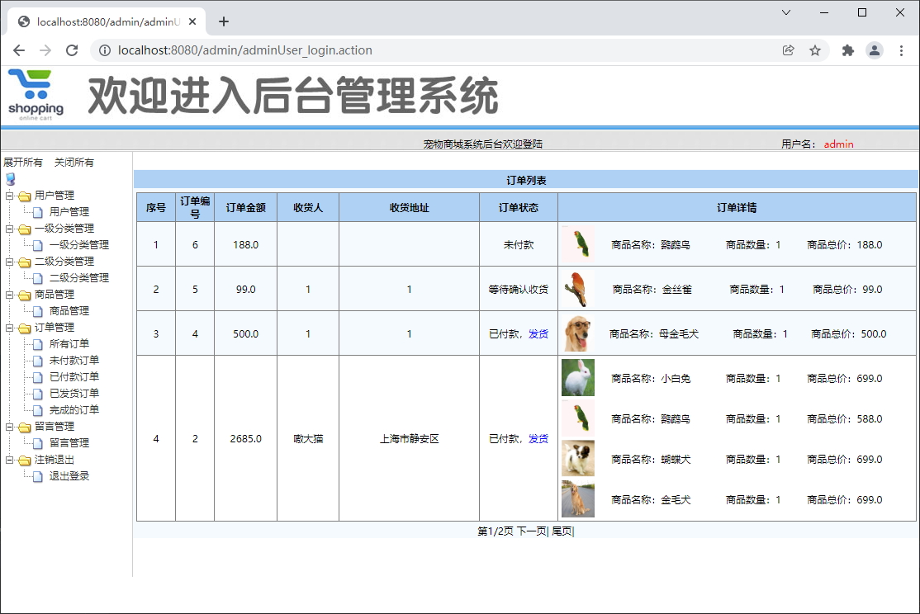Click the share page icon
The image size is (920, 614).
click(789, 50)
